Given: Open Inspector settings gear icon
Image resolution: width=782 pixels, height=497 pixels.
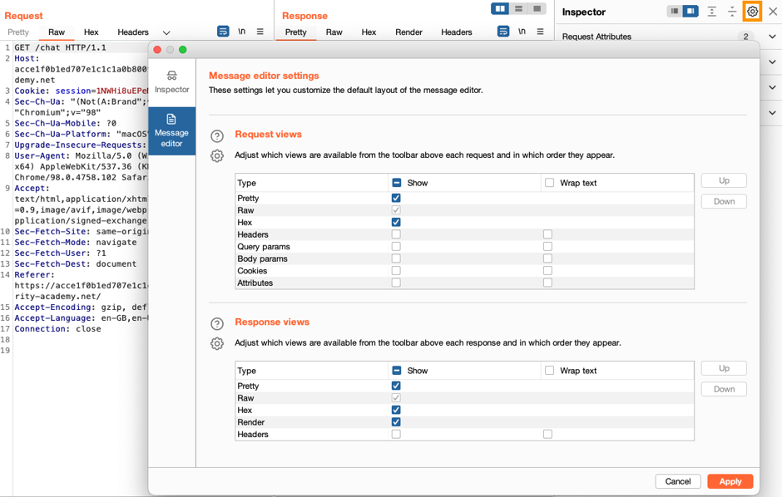Looking at the screenshot, I should click(752, 11).
